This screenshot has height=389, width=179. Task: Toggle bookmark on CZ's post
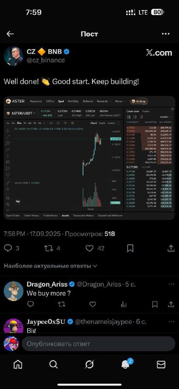(130, 248)
